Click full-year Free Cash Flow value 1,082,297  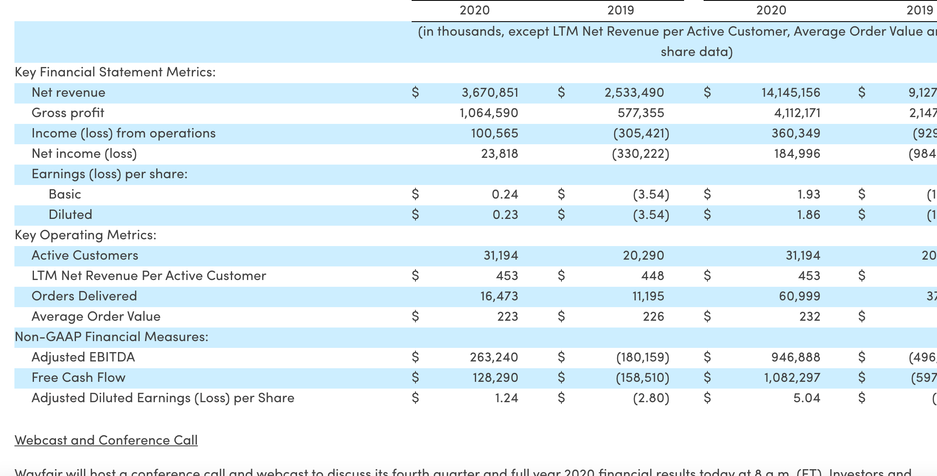tap(792, 378)
